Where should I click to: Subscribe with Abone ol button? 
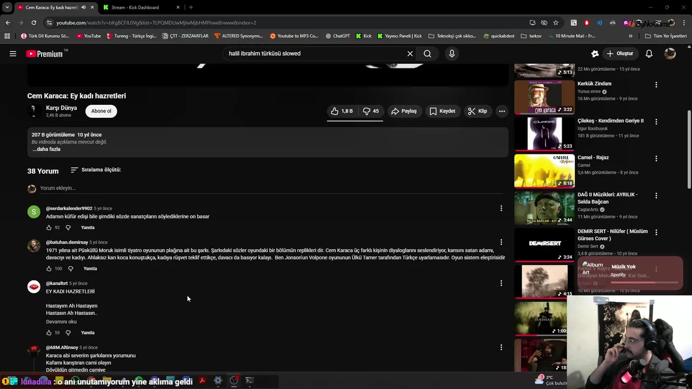101,111
